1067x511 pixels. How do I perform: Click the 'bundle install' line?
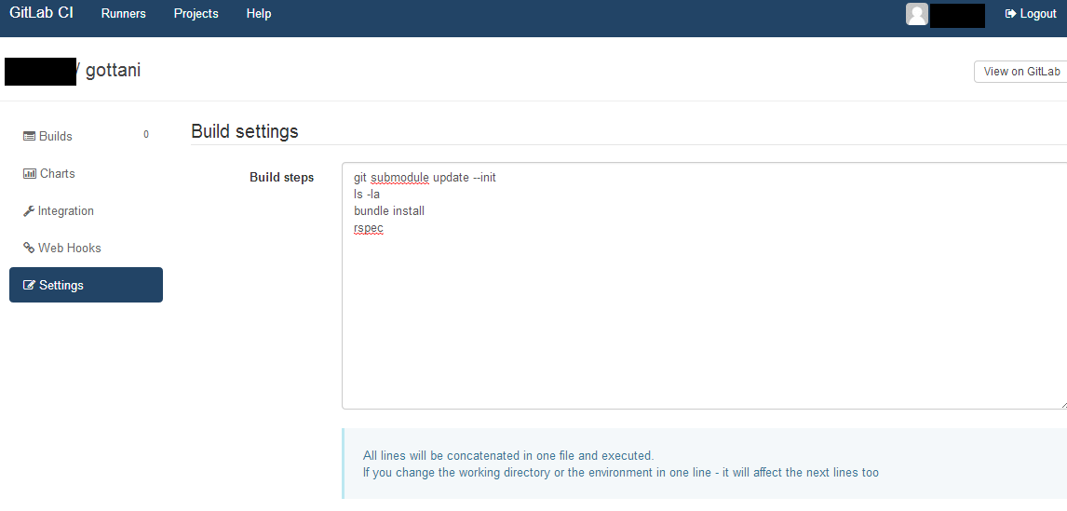[389, 211]
